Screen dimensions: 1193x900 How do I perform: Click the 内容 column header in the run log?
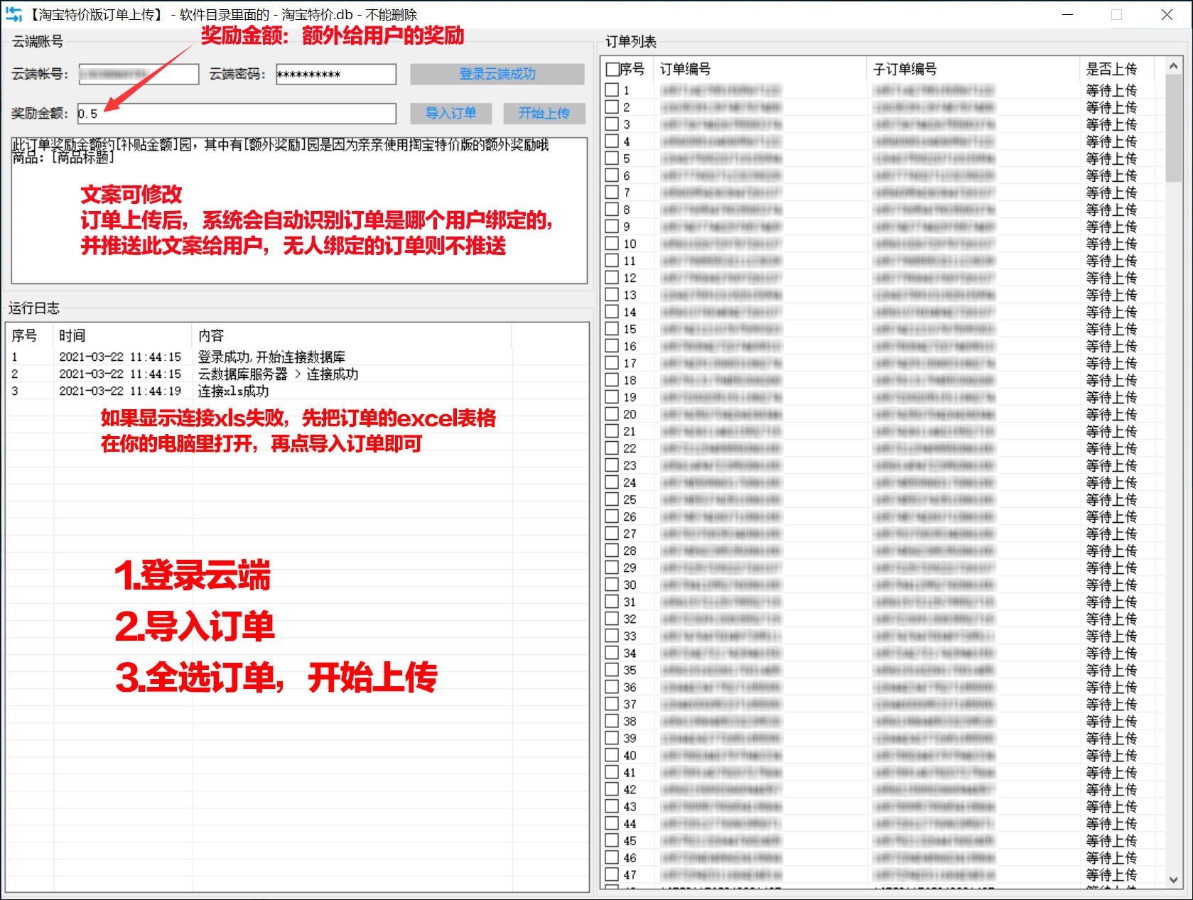pos(352,335)
